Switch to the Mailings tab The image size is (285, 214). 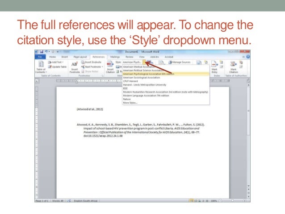pyautogui.click(x=115, y=57)
